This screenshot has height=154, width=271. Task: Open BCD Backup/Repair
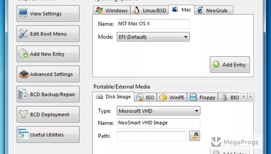click(48, 94)
